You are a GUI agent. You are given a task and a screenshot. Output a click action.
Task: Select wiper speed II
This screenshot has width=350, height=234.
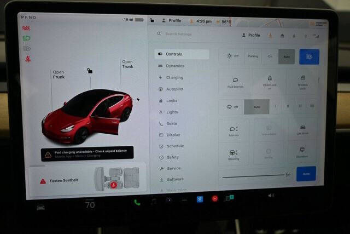288,106
